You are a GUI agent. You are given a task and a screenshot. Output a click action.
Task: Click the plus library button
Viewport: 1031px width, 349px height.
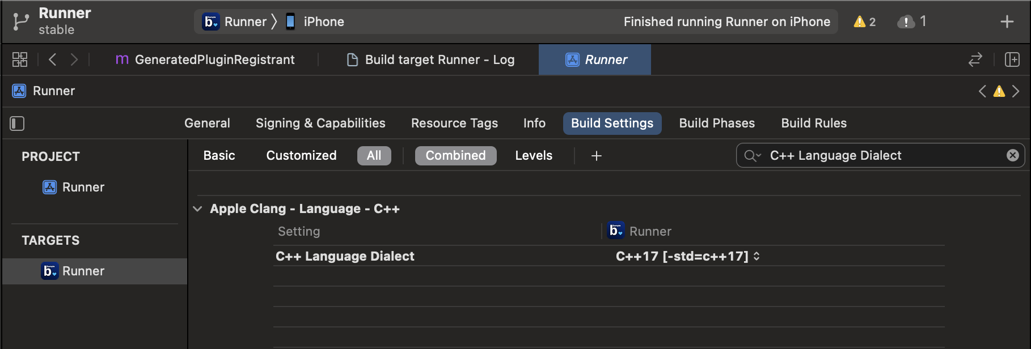click(x=1007, y=22)
